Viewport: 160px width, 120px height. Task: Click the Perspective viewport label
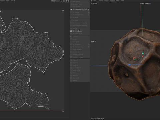(94, 3)
